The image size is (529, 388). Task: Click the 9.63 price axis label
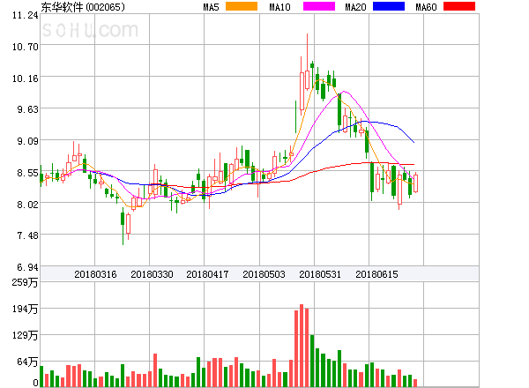click(27, 109)
